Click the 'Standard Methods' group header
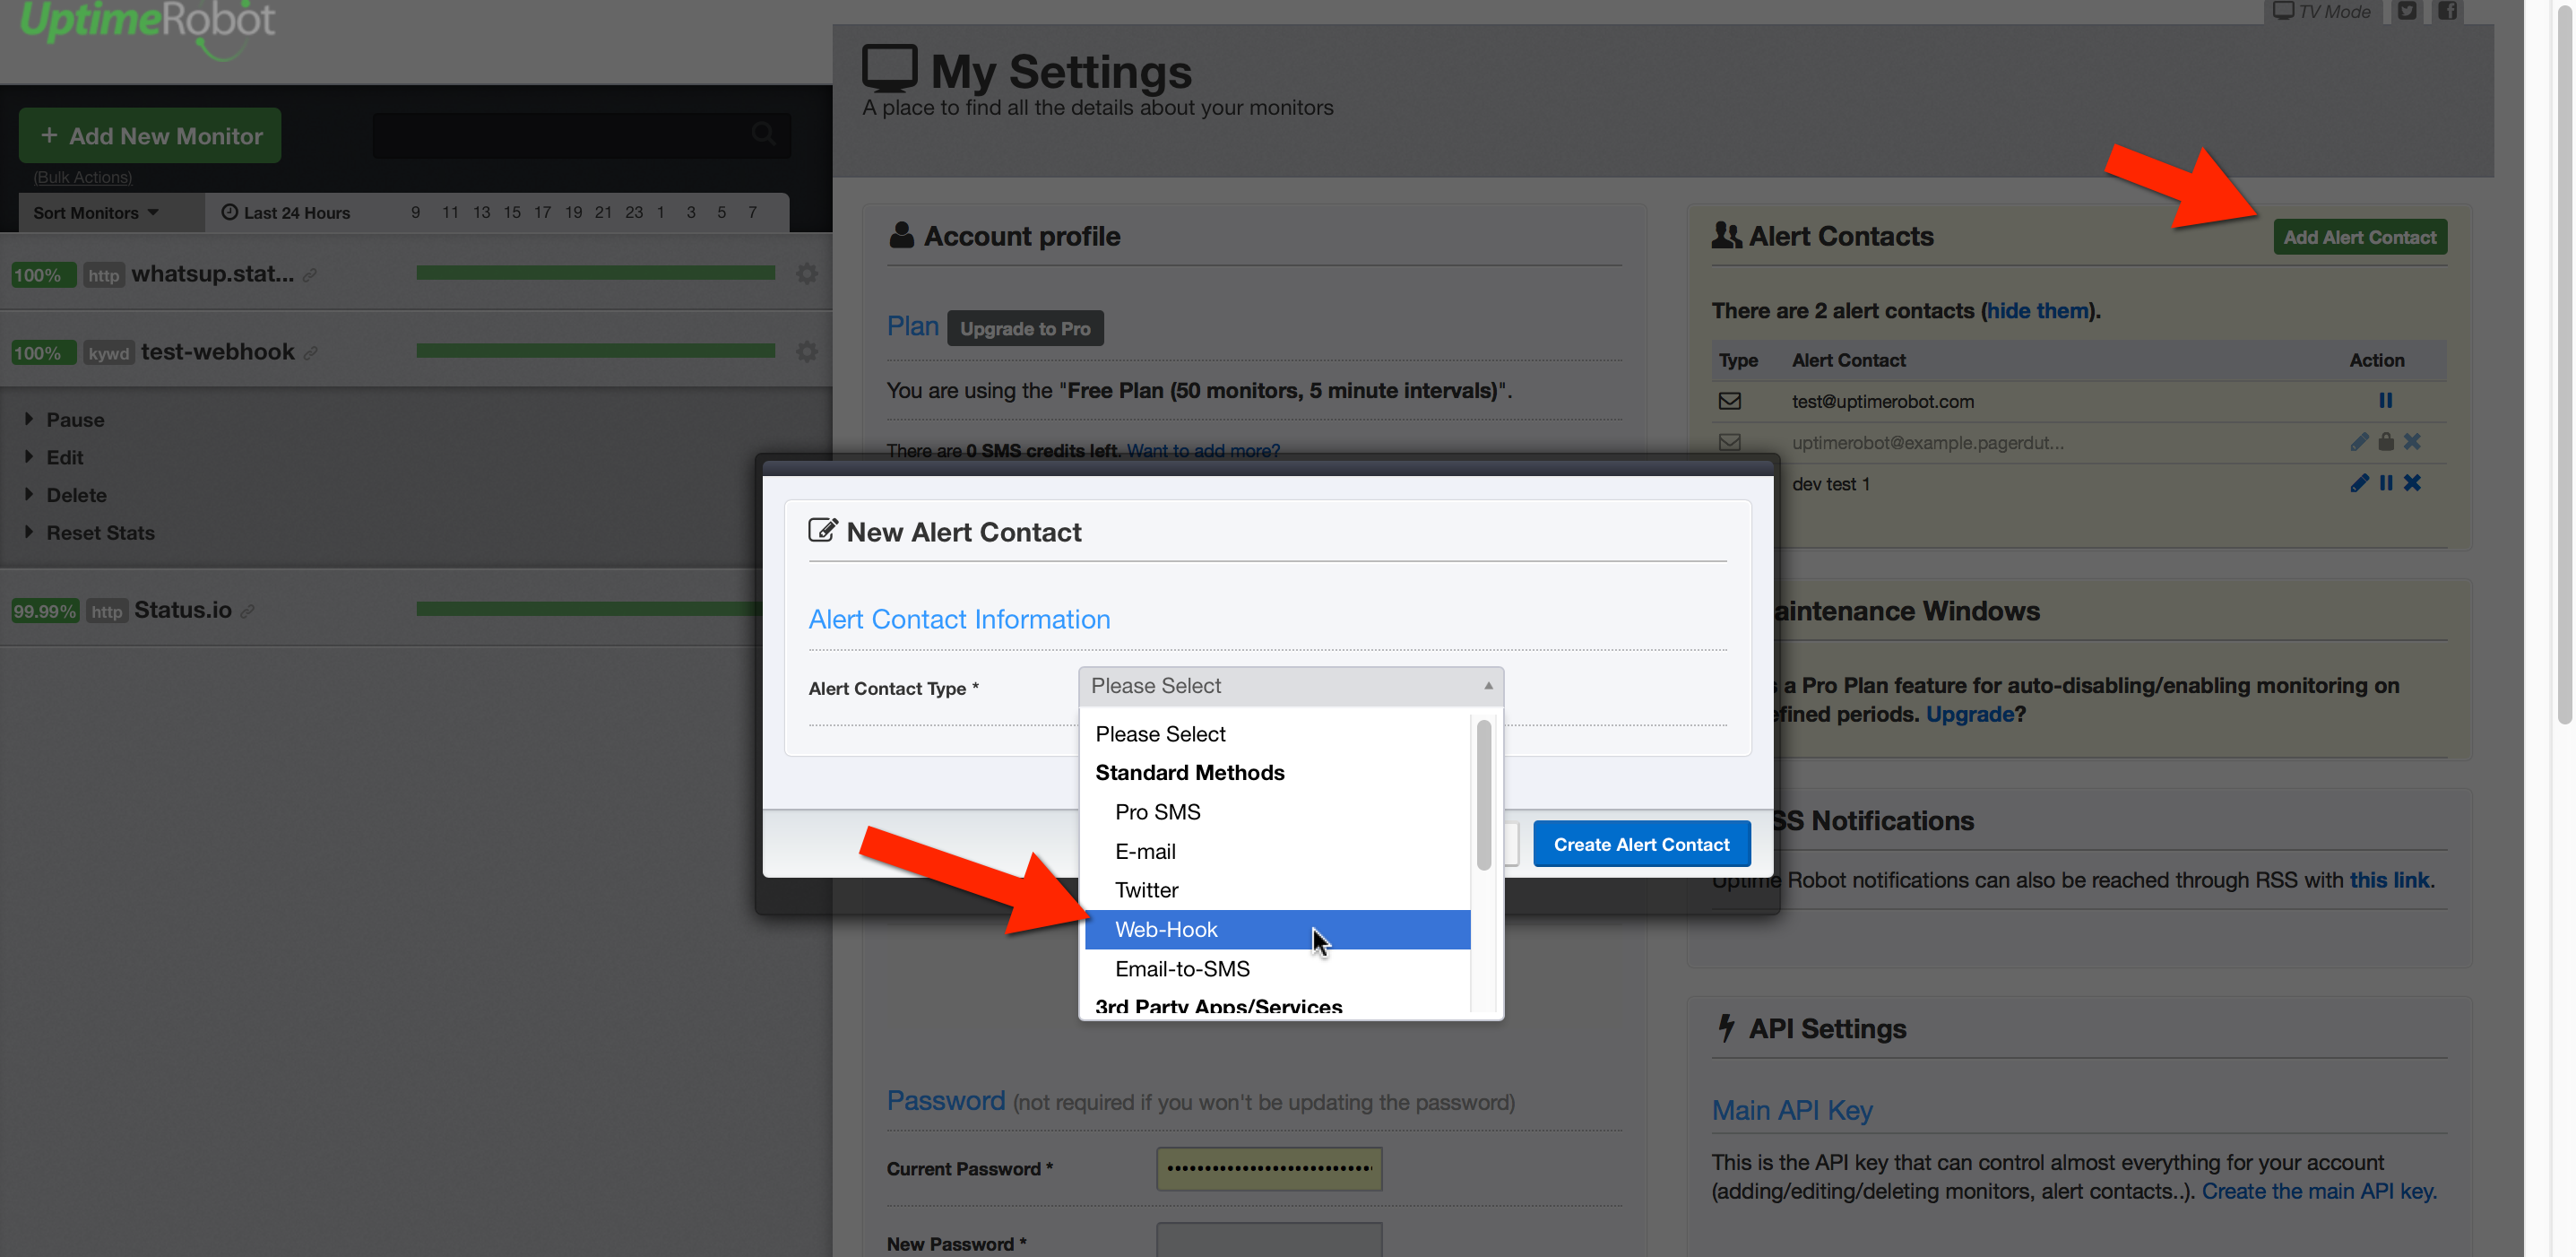2576x1257 pixels. click(1189, 773)
